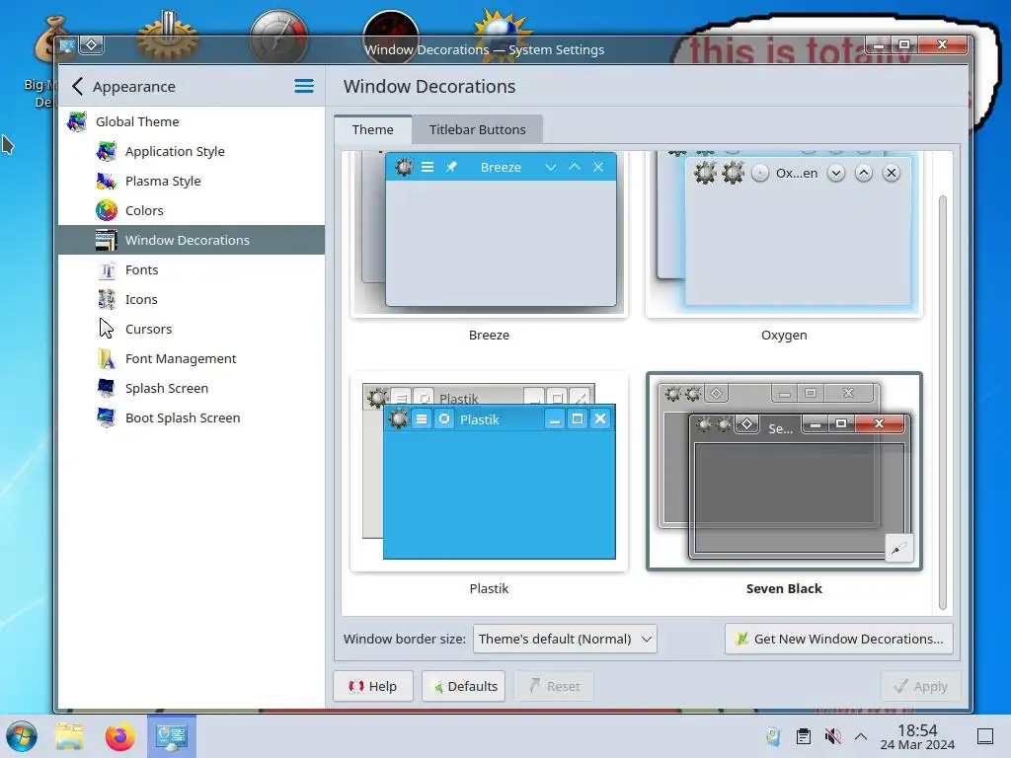Click the Colors wheel icon
The height and width of the screenshot is (758, 1011).
(x=107, y=211)
